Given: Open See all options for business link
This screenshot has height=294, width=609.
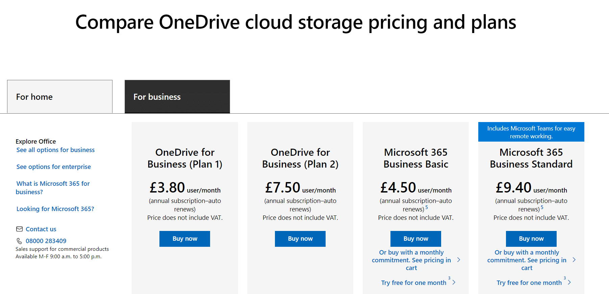Looking at the screenshot, I should [x=55, y=150].
